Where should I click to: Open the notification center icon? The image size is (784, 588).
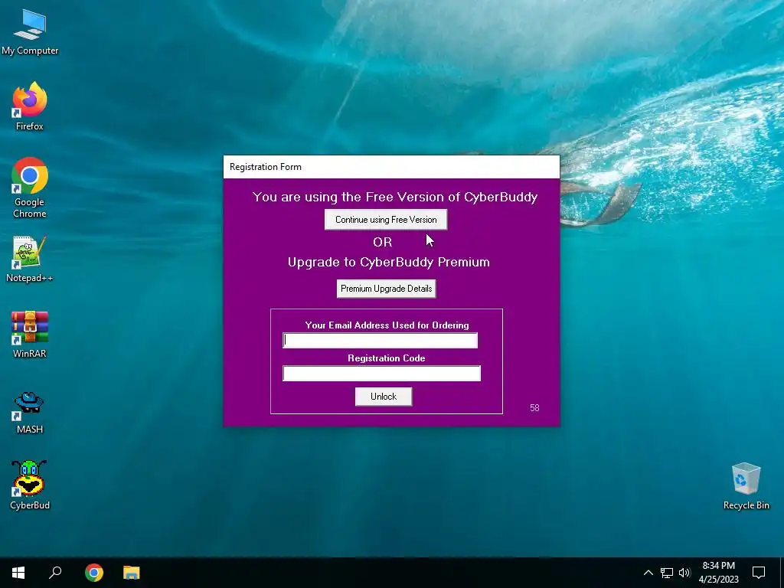click(759, 573)
